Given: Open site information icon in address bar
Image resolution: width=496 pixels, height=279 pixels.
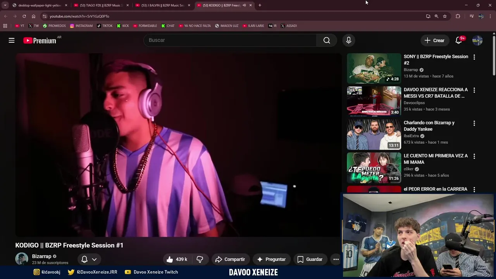Looking at the screenshot, I should point(45,16).
